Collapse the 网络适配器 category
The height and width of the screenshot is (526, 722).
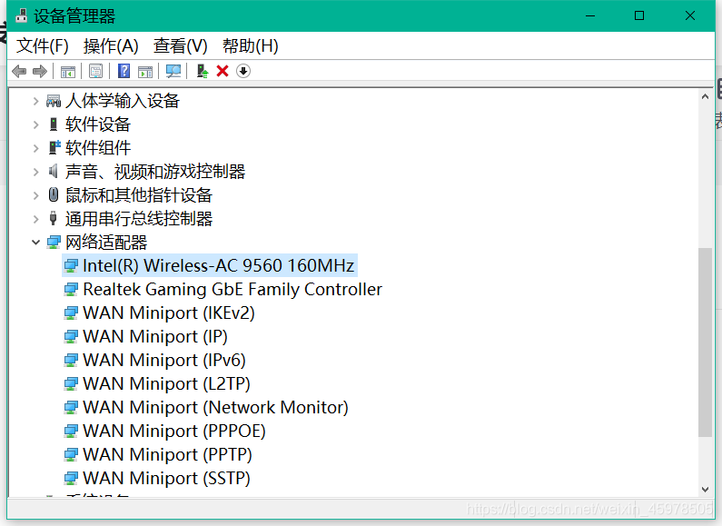coord(36,243)
